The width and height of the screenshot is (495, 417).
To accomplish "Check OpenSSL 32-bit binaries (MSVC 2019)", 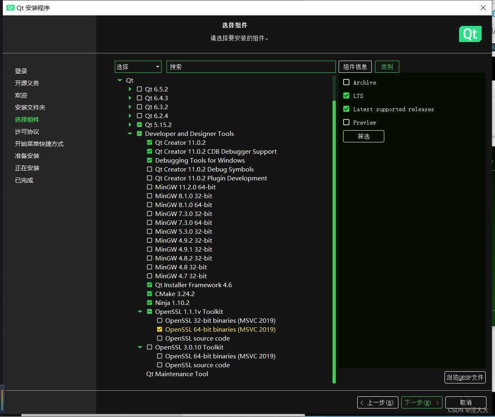I will [160, 320].
